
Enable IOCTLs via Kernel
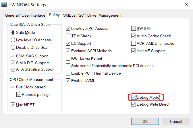coord(68,59)
